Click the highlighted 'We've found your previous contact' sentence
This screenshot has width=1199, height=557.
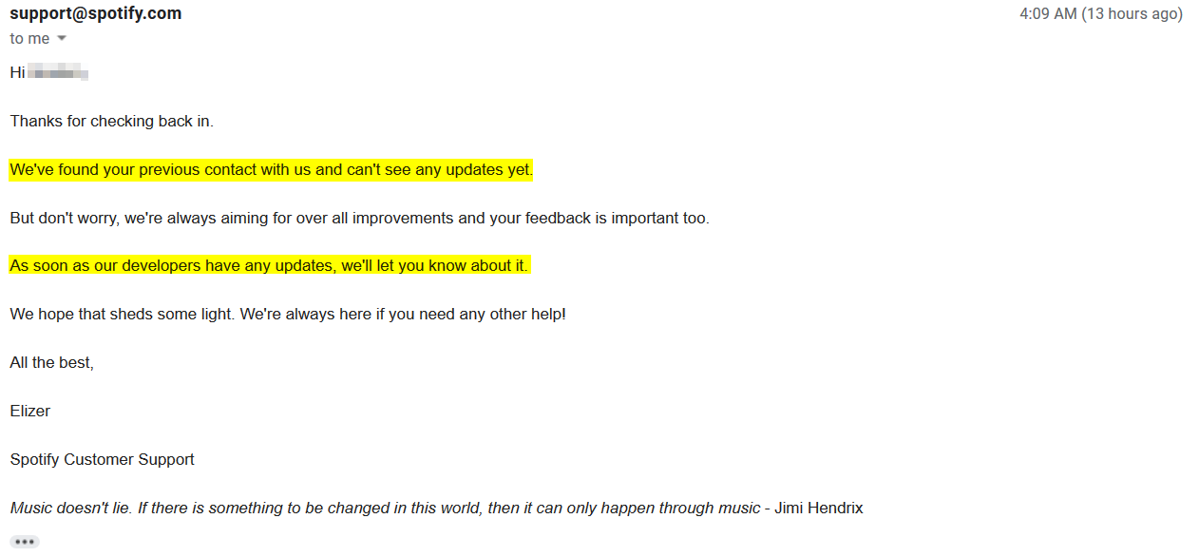[x=272, y=170]
